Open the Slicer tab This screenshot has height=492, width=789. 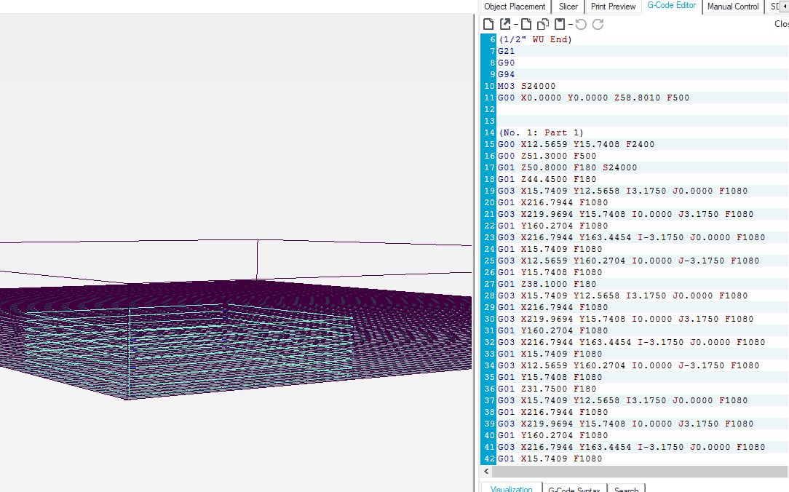568,7
